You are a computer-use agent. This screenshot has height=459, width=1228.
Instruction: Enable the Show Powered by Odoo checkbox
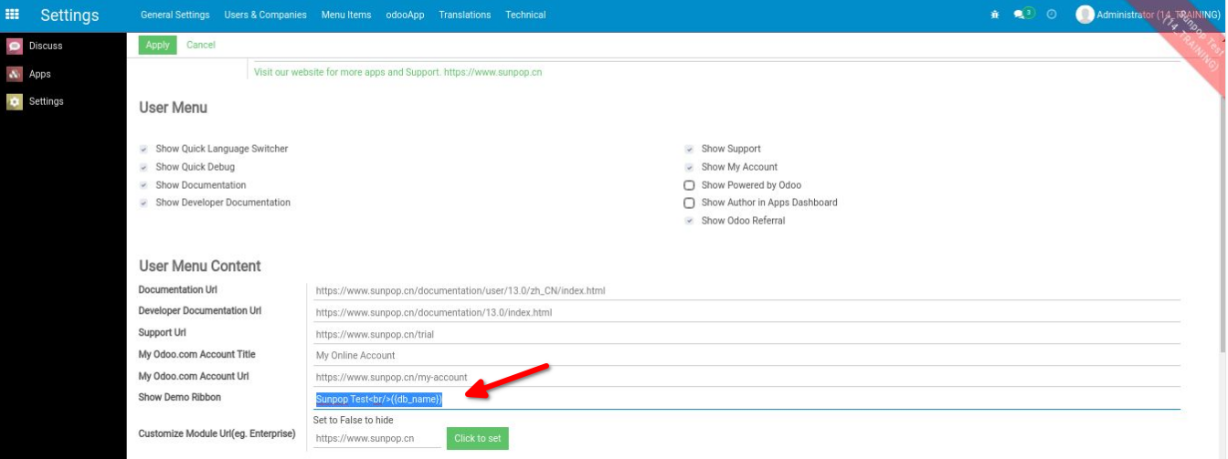tap(690, 185)
